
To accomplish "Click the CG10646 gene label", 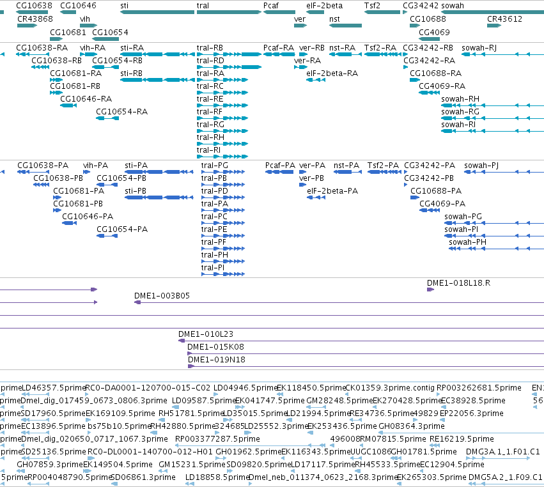I will (x=78, y=6).
